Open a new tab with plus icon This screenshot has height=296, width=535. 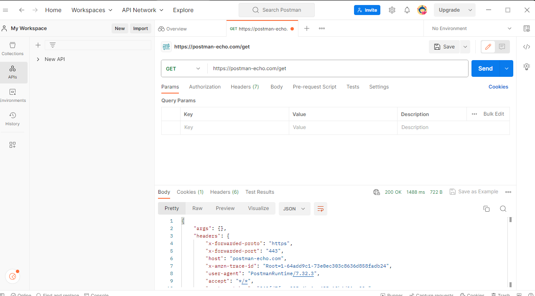coord(307,28)
